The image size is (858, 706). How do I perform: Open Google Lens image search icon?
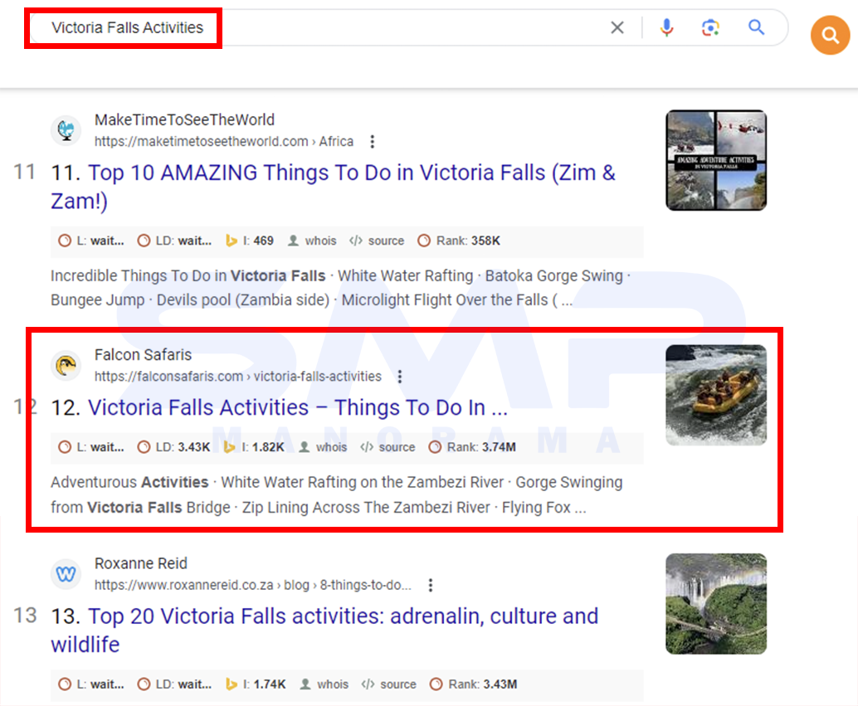pos(710,27)
